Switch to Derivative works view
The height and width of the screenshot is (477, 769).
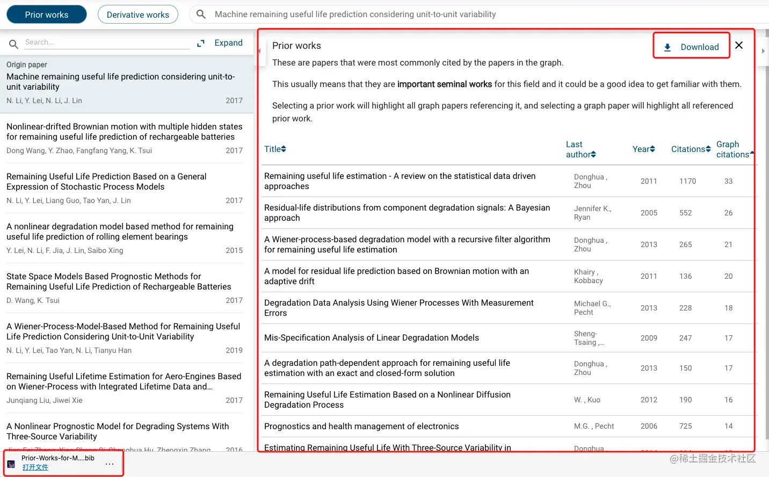click(138, 15)
